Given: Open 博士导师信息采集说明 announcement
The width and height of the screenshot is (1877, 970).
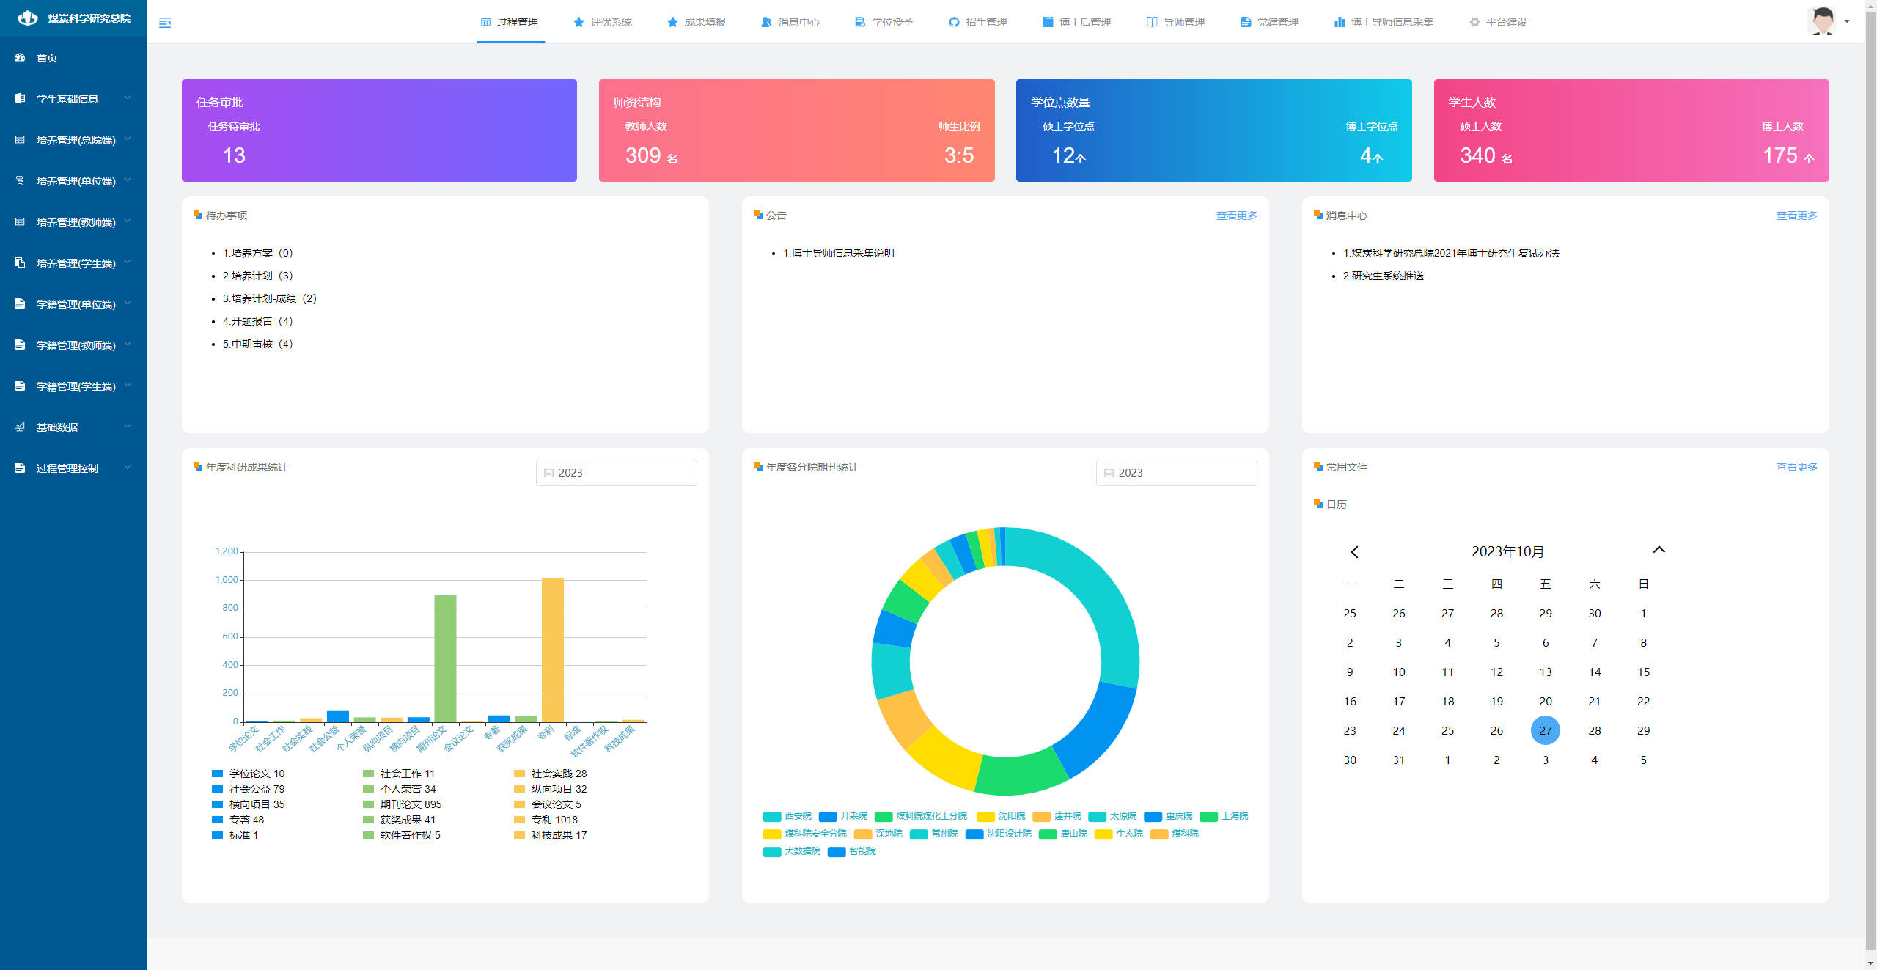Looking at the screenshot, I should [838, 253].
